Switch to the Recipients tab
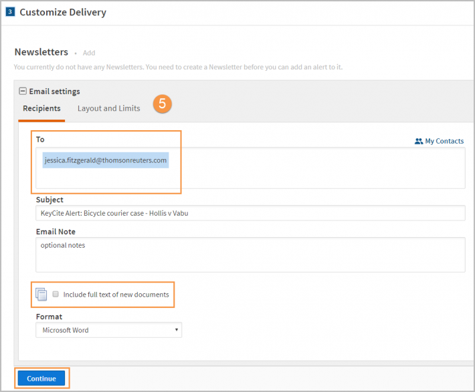 [x=41, y=109]
